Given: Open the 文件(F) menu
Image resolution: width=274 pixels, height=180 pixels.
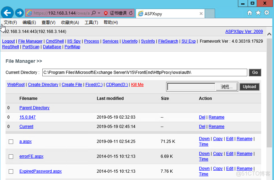Looking at the screenshot, I should click(x=10, y=22).
